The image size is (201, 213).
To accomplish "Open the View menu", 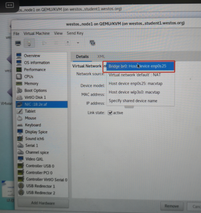I will click(x=58, y=33).
